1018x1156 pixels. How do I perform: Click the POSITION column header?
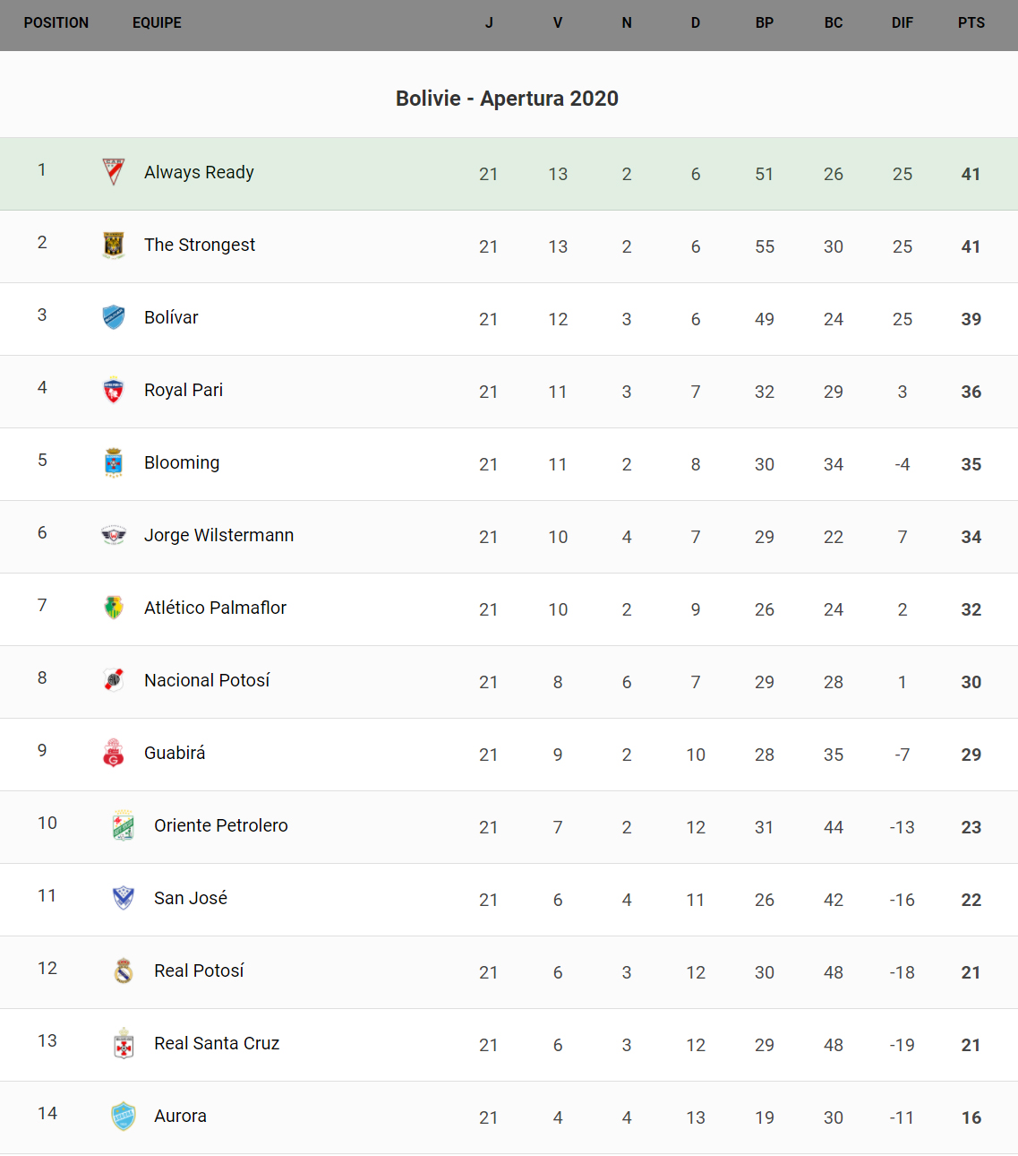56,23
